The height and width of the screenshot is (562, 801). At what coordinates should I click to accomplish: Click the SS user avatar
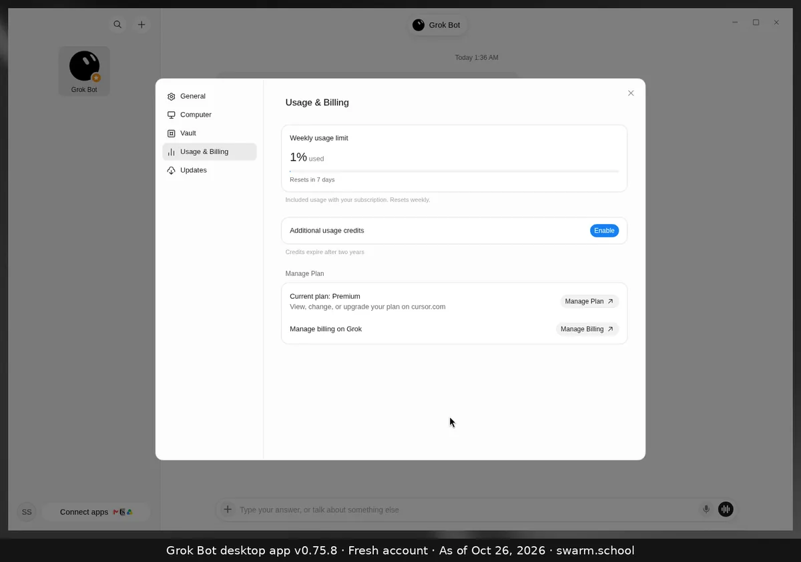[27, 512]
